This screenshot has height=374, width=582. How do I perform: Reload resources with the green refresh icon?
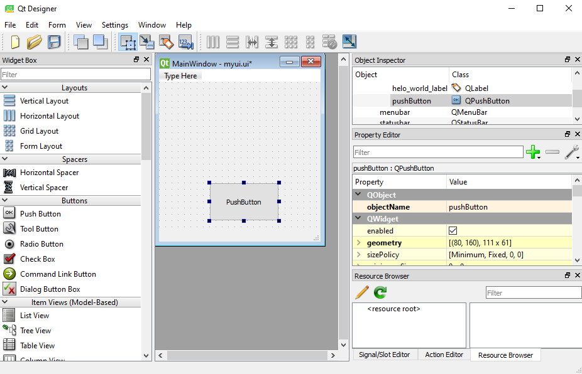click(380, 292)
